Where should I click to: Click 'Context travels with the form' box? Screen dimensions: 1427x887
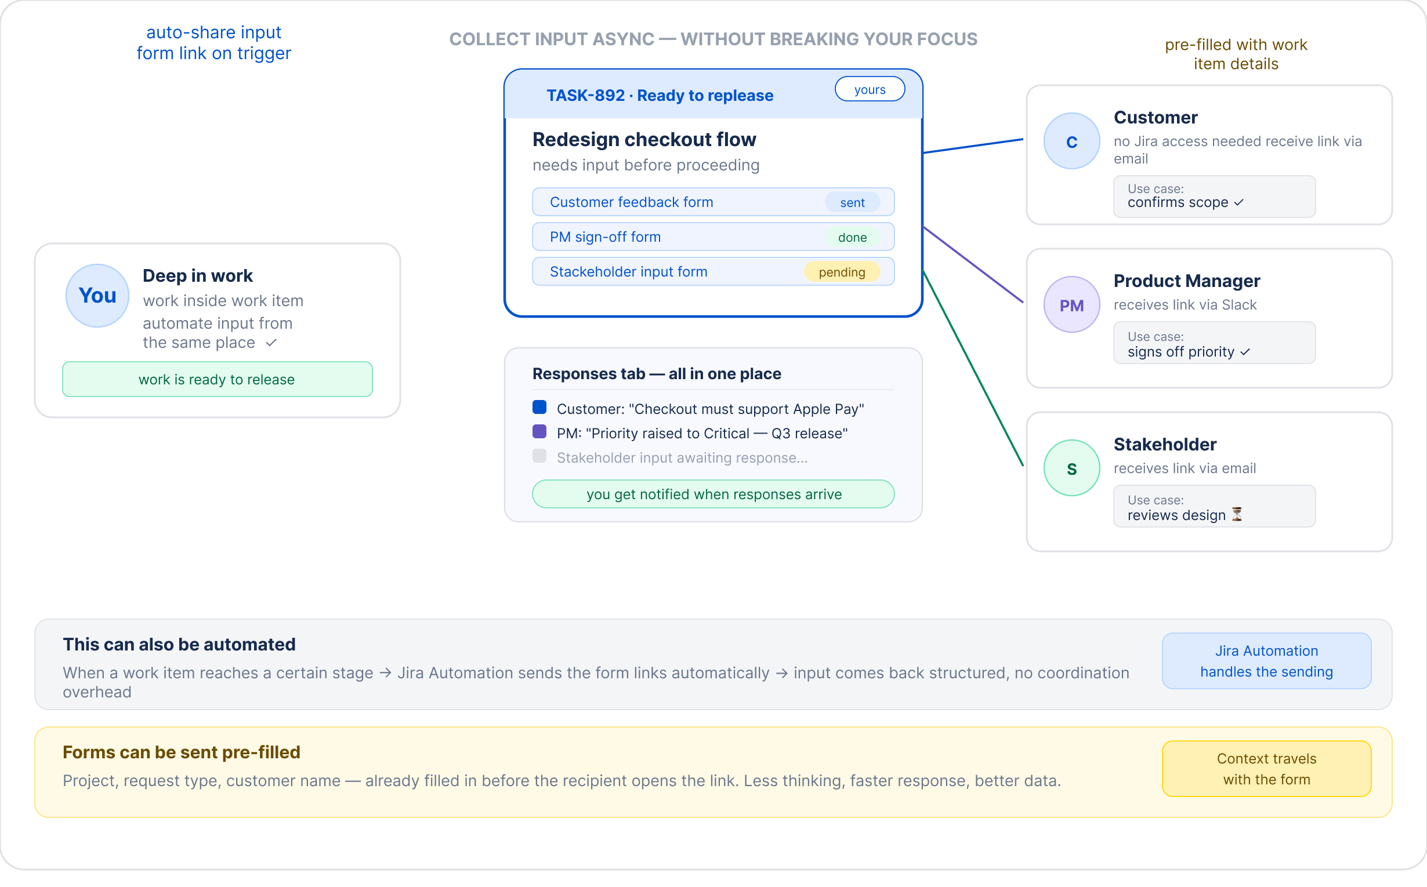[x=1267, y=769]
